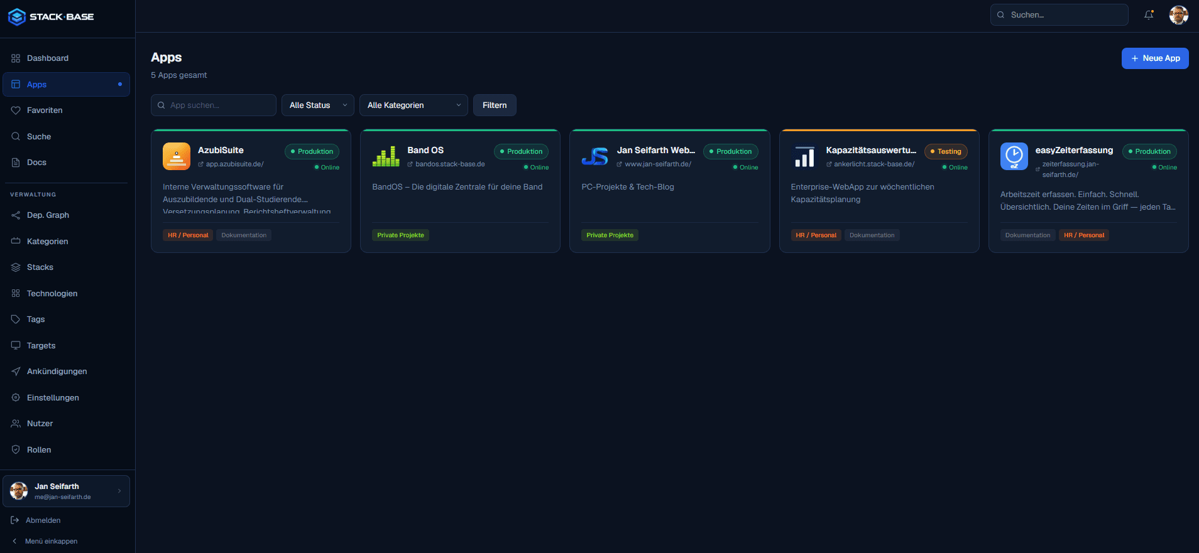Click the Stack-Base logo in sidebar

51,16
